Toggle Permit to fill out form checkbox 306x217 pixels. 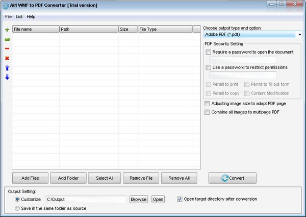(x=247, y=84)
